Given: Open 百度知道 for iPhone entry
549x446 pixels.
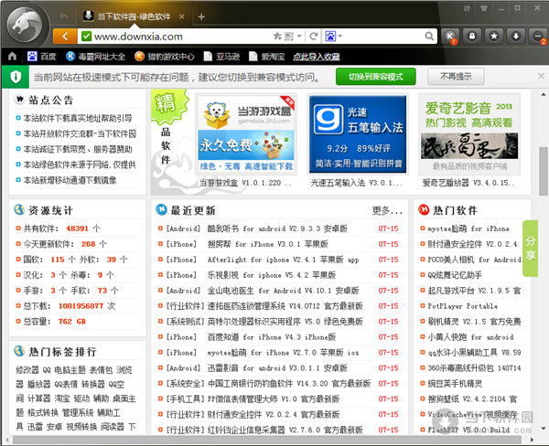Looking at the screenshot, I should pos(272,337).
